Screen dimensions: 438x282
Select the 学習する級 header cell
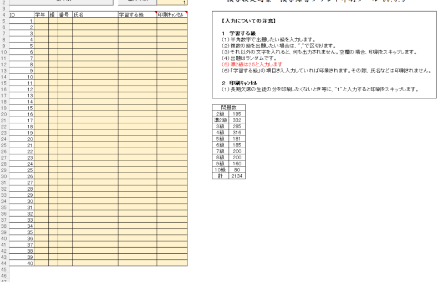(x=137, y=14)
